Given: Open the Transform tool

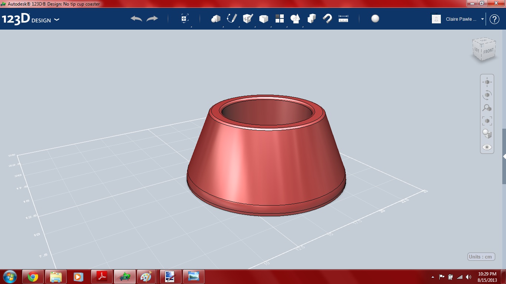Looking at the screenshot, I should point(185,19).
